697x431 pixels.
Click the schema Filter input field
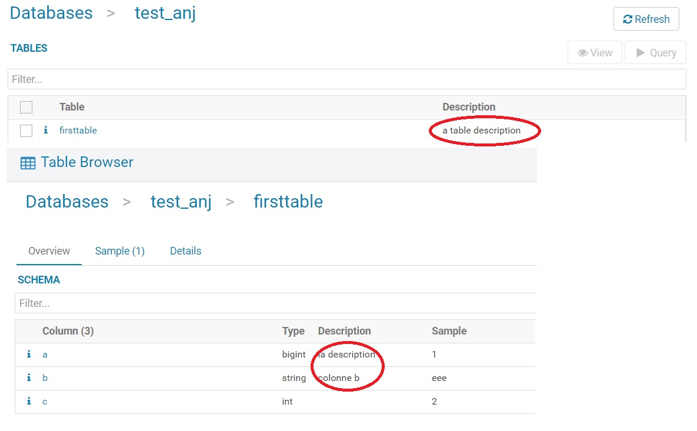[275, 303]
